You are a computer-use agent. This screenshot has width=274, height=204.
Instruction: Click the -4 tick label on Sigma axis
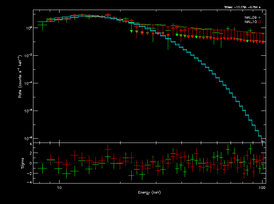coord(30,182)
